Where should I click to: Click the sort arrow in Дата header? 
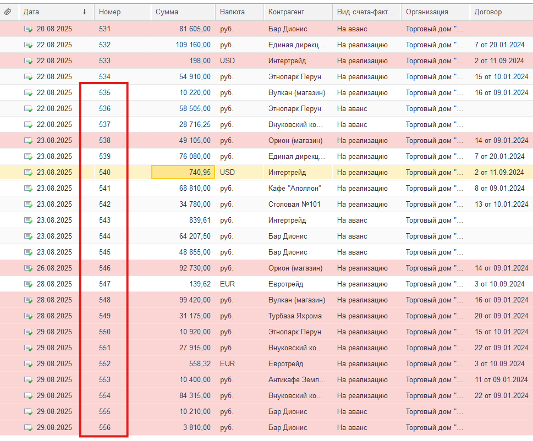click(x=84, y=12)
